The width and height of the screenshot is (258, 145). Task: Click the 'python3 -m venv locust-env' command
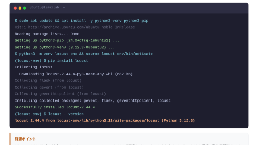point(84,54)
